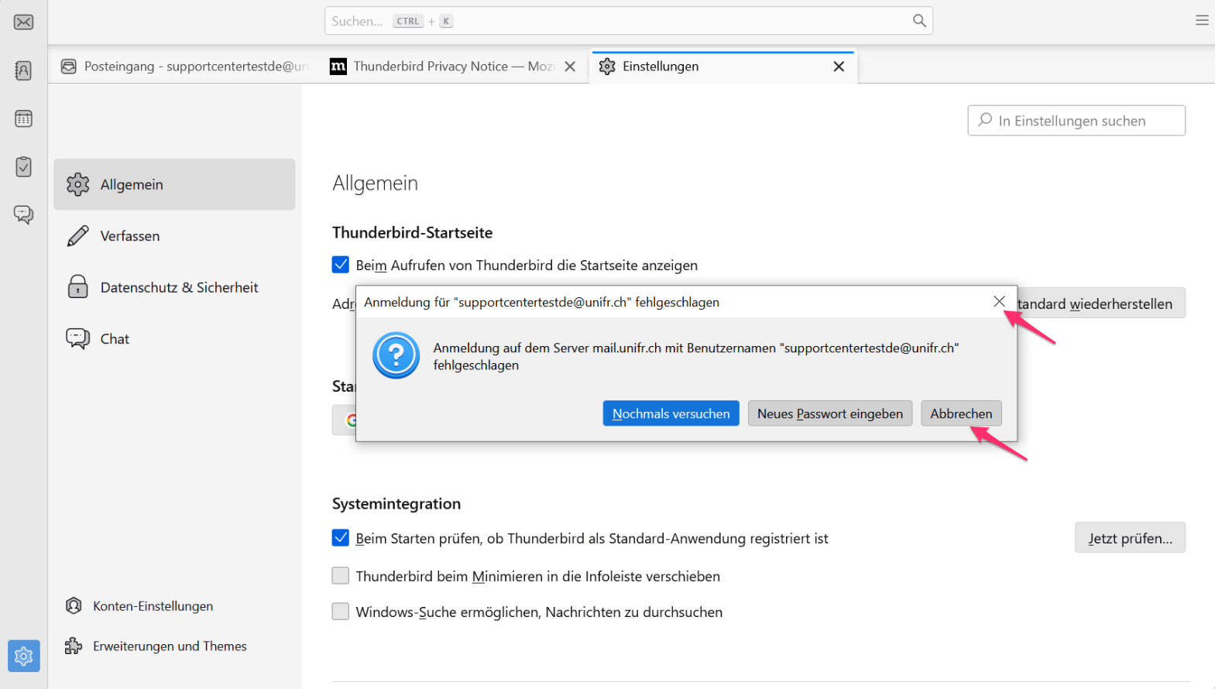Image resolution: width=1215 pixels, height=689 pixels.
Task: Click the magnifier icon in global search
Action: coord(918,21)
